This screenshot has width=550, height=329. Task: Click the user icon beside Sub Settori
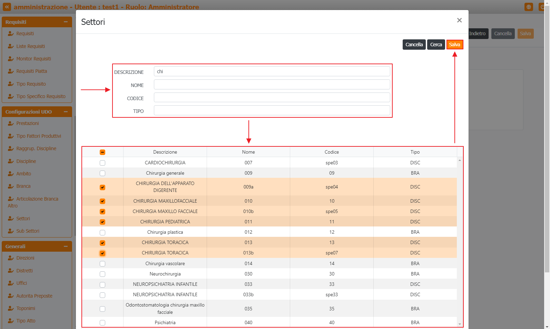coord(11,231)
